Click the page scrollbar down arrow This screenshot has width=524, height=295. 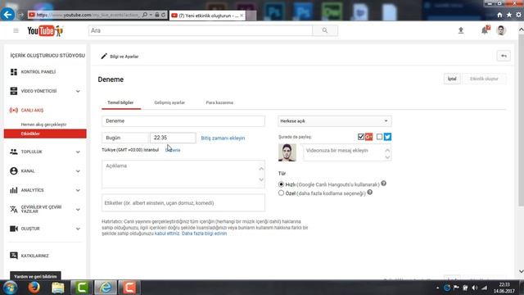pos(521,271)
